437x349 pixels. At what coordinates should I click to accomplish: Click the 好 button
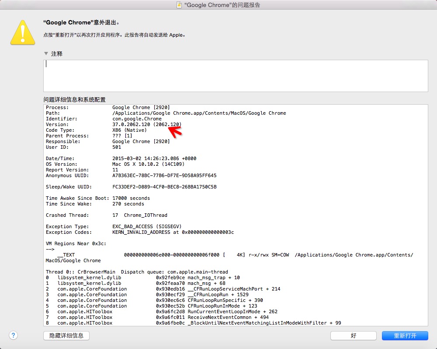coord(354,335)
